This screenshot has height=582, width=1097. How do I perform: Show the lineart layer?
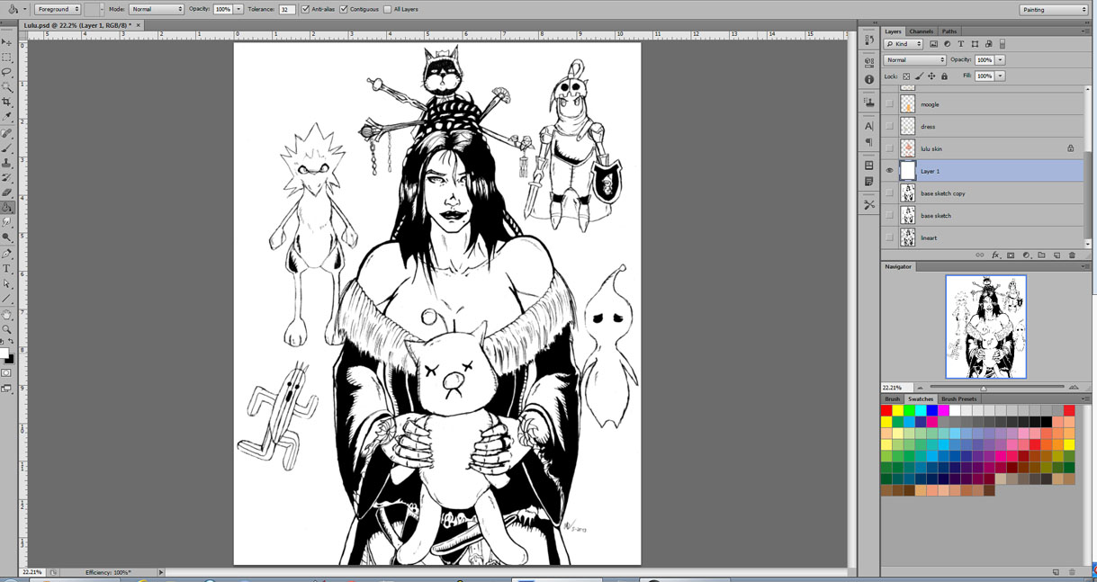(889, 237)
